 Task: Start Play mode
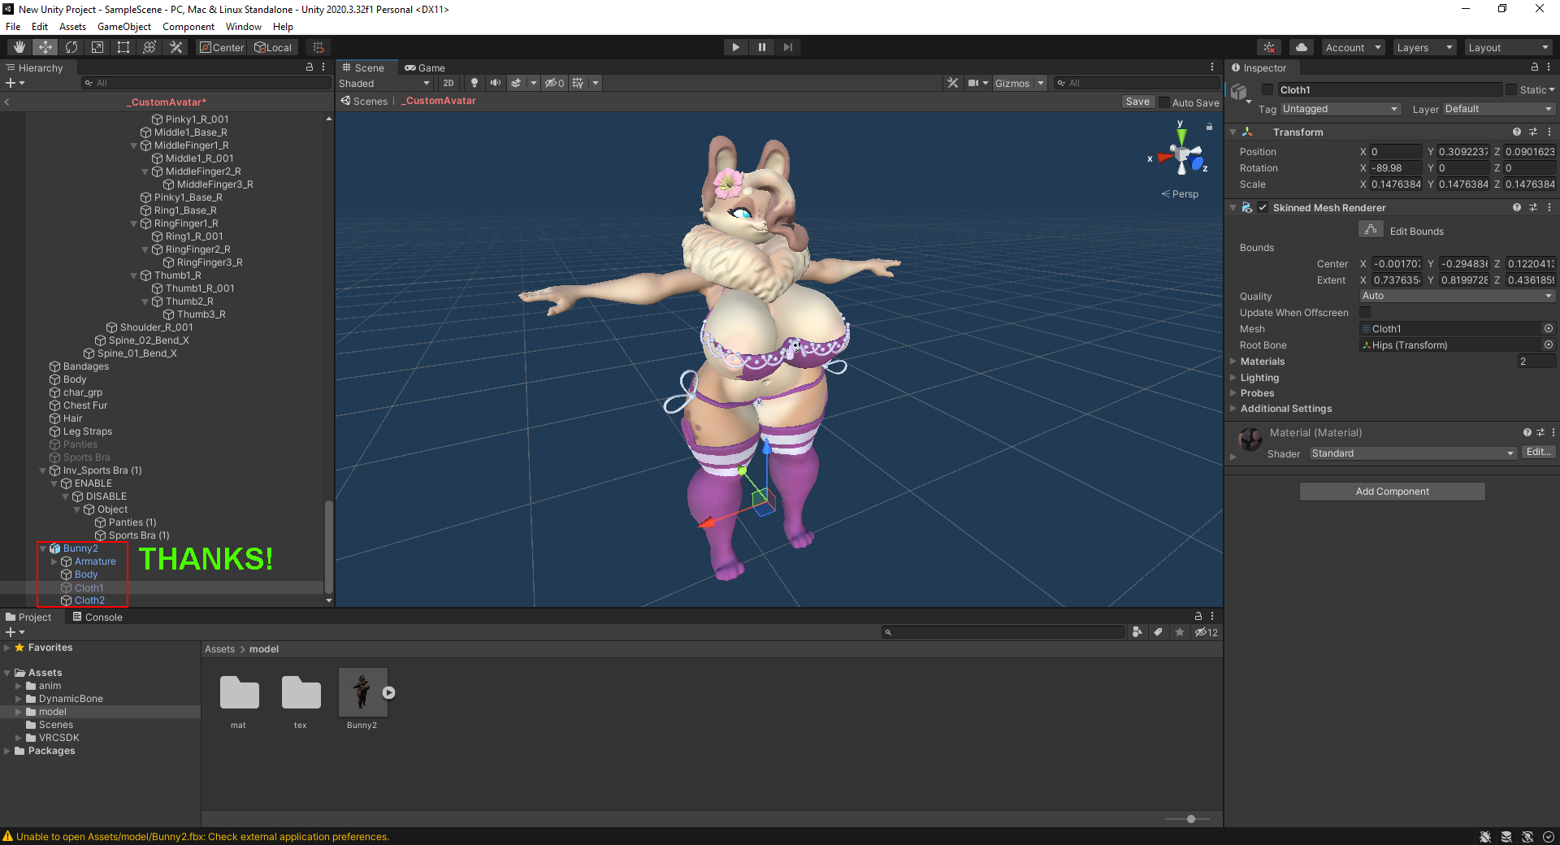(735, 47)
